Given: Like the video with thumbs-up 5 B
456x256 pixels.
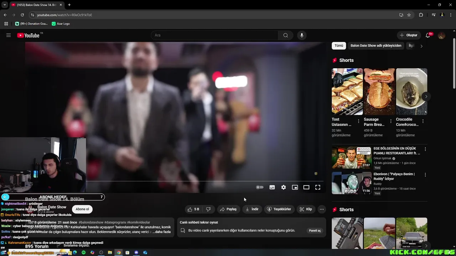Looking at the screenshot, I should click(x=193, y=209).
